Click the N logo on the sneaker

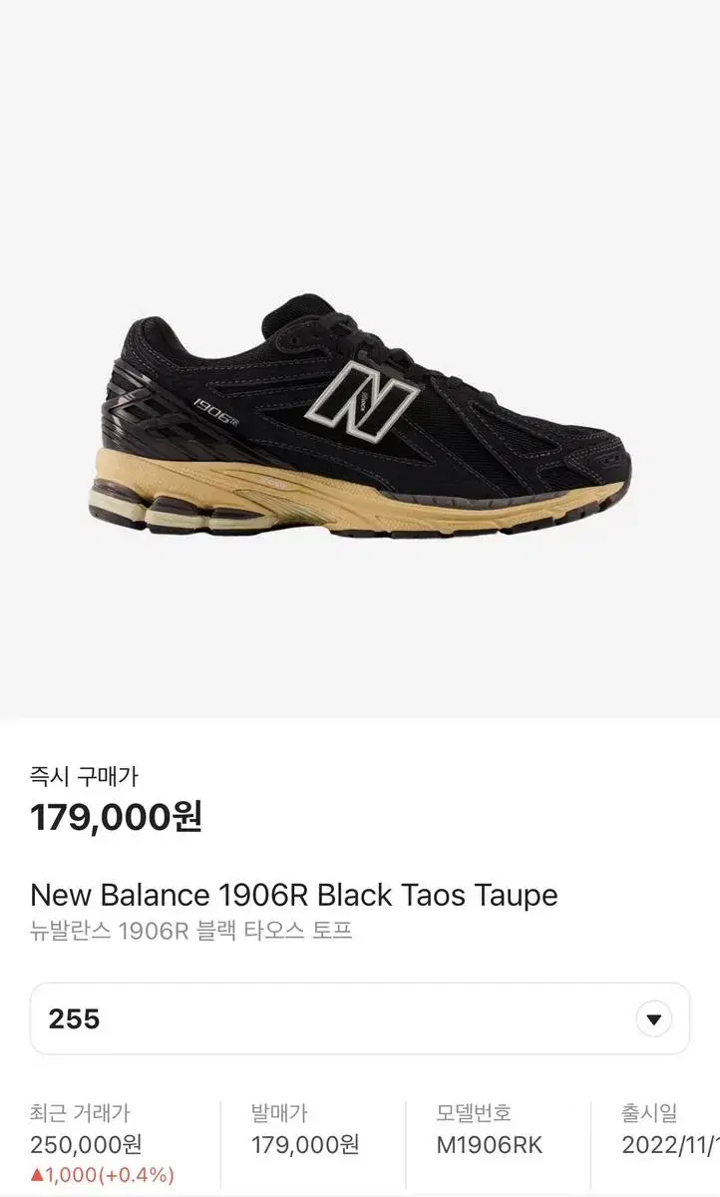[361, 403]
